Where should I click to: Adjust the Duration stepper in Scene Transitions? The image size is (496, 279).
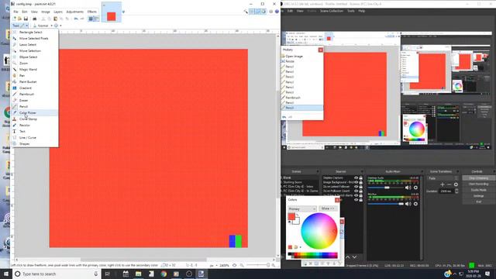[x=456, y=191]
